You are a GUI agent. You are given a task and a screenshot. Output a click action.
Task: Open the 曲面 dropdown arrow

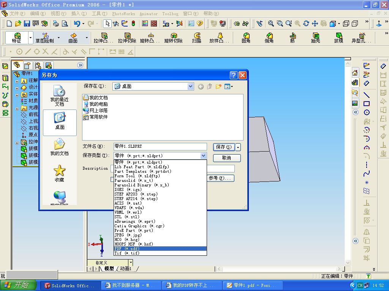[87, 38]
